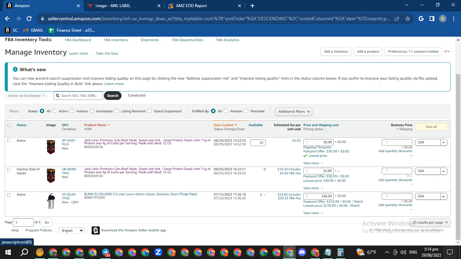The height and width of the screenshot is (259, 461).
Task: Open the Windows notification center
Action: [450, 252]
